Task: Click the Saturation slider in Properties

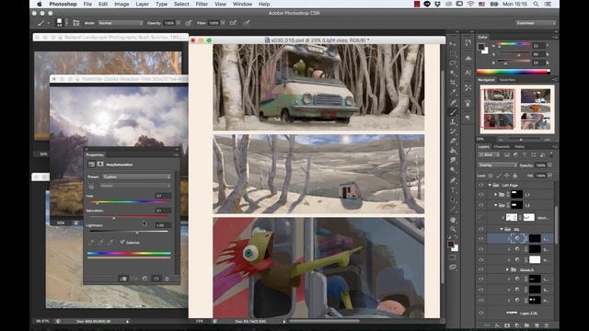Action: click(x=129, y=217)
